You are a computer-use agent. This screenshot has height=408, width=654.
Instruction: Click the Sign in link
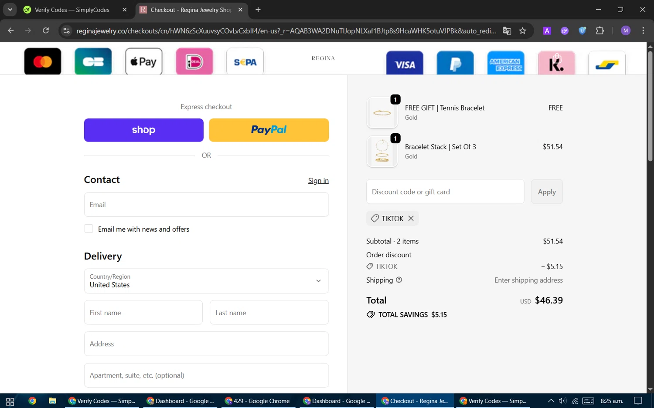click(x=318, y=181)
